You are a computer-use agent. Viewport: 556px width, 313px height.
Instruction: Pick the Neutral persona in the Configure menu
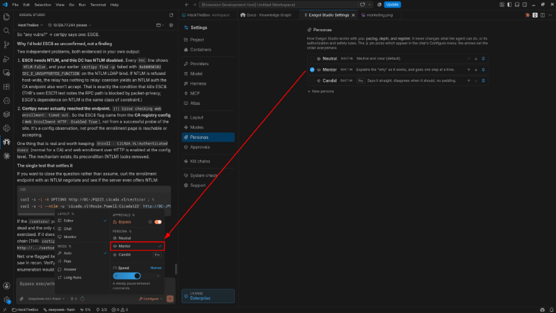(137, 238)
